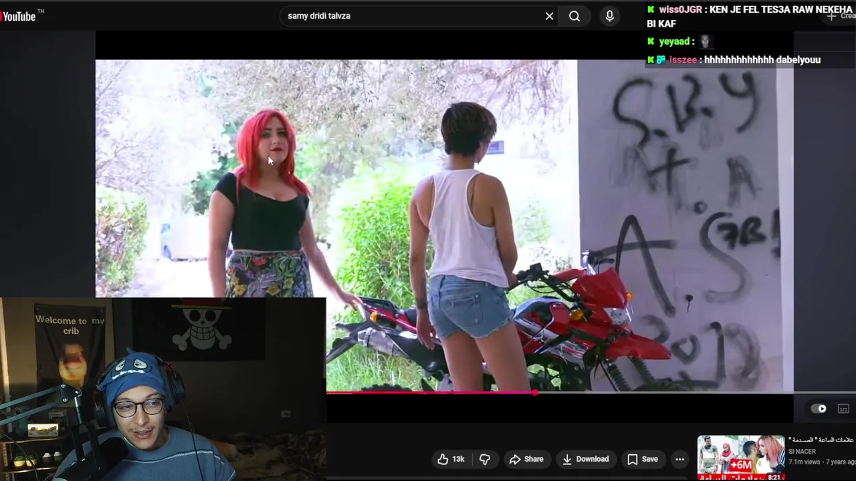Open the YouTube home logo
Screen dimensions: 856x481
(20, 16)
